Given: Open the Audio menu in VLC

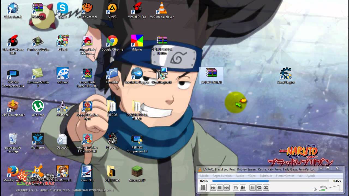Looking at the screenshot, I should click(x=240, y=176).
